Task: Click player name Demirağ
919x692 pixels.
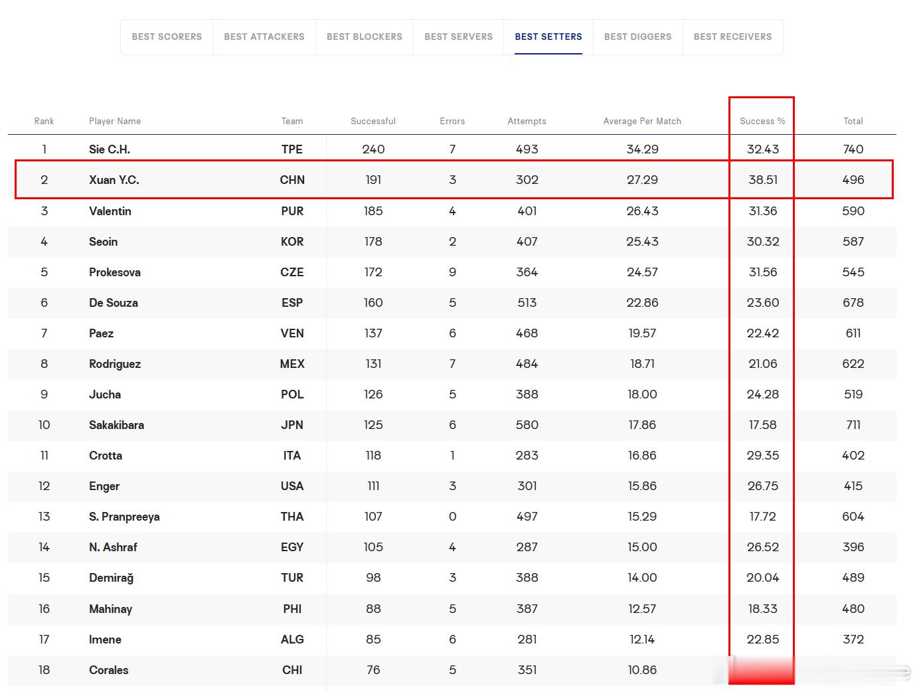Action: [111, 578]
